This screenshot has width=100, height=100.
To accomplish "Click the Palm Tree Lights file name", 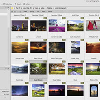I will pos(57,58).
